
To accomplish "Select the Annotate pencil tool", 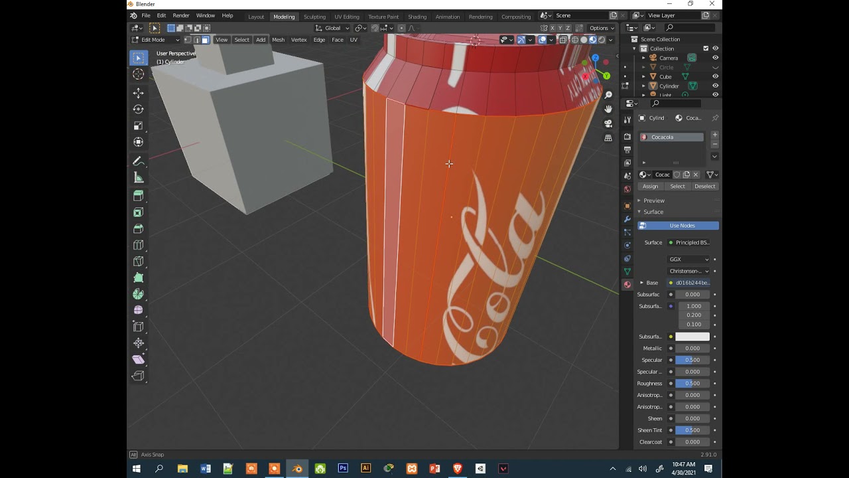I will pos(138,161).
